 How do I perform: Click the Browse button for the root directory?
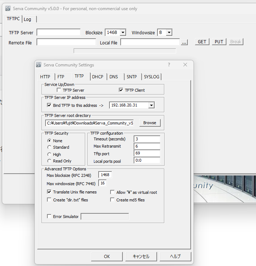[150, 123]
